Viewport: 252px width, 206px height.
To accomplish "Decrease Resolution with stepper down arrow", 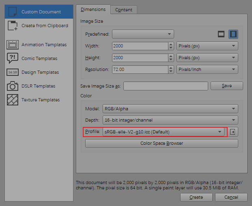I will pyautogui.click(x=171, y=71).
